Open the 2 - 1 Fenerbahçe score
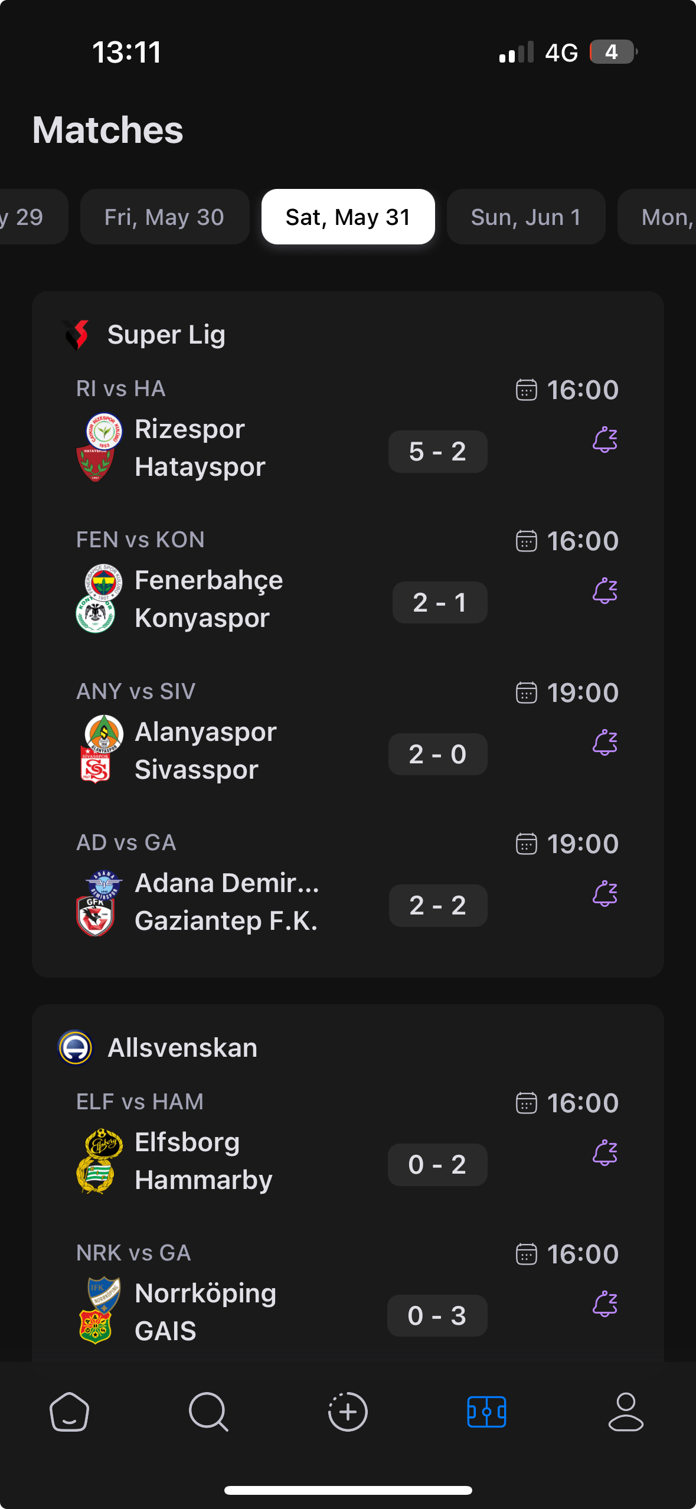The image size is (696, 1509). click(x=440, y=603)
